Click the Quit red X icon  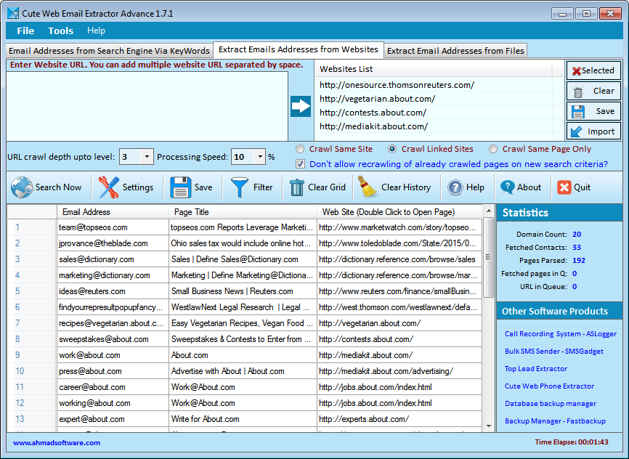pos(564,187)
